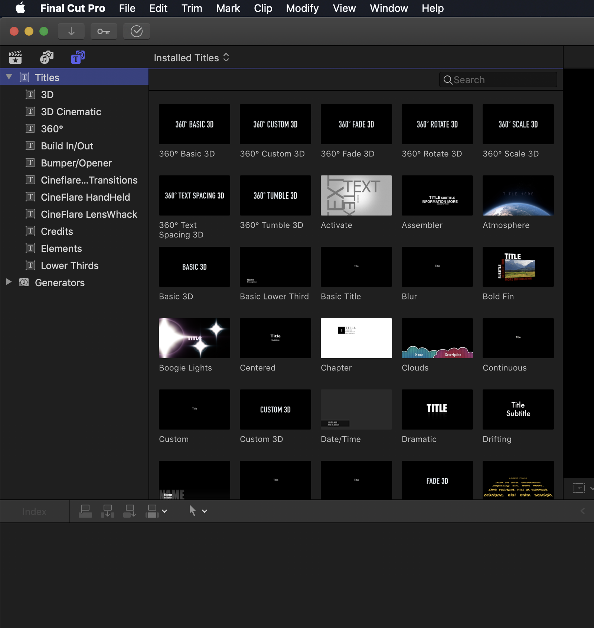
Task: Open the Libraries sidebar clapperboard icon
Action: (x=15, y=58)
